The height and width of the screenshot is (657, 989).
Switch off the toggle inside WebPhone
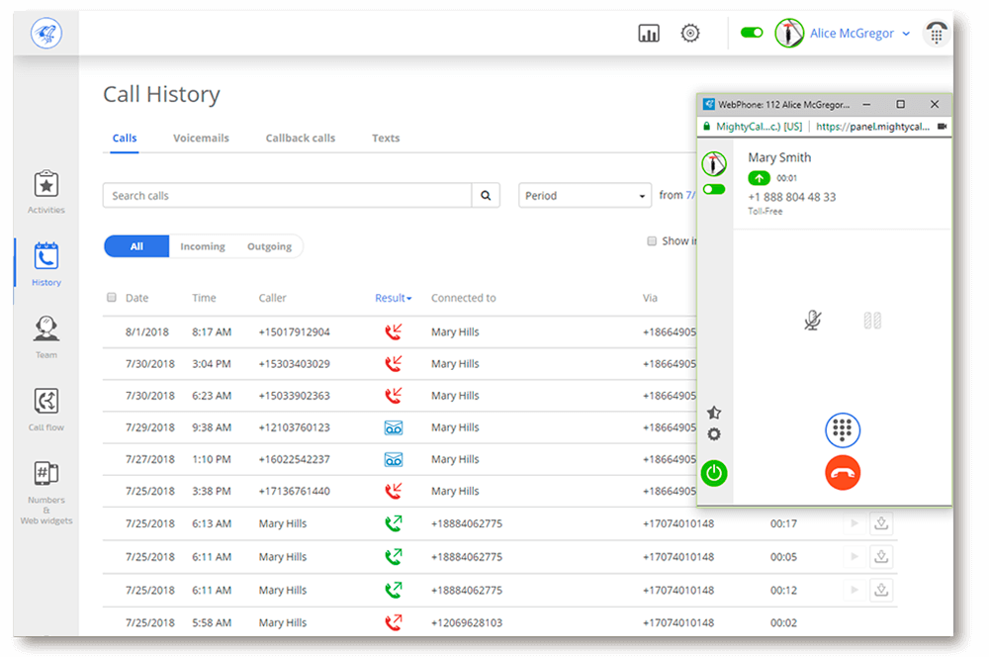pyautogui.click(x=714, y=188)
